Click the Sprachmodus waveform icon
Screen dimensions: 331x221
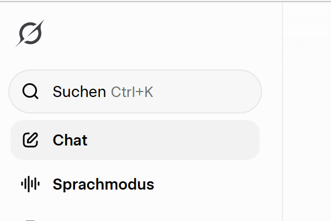pos(31,184)
